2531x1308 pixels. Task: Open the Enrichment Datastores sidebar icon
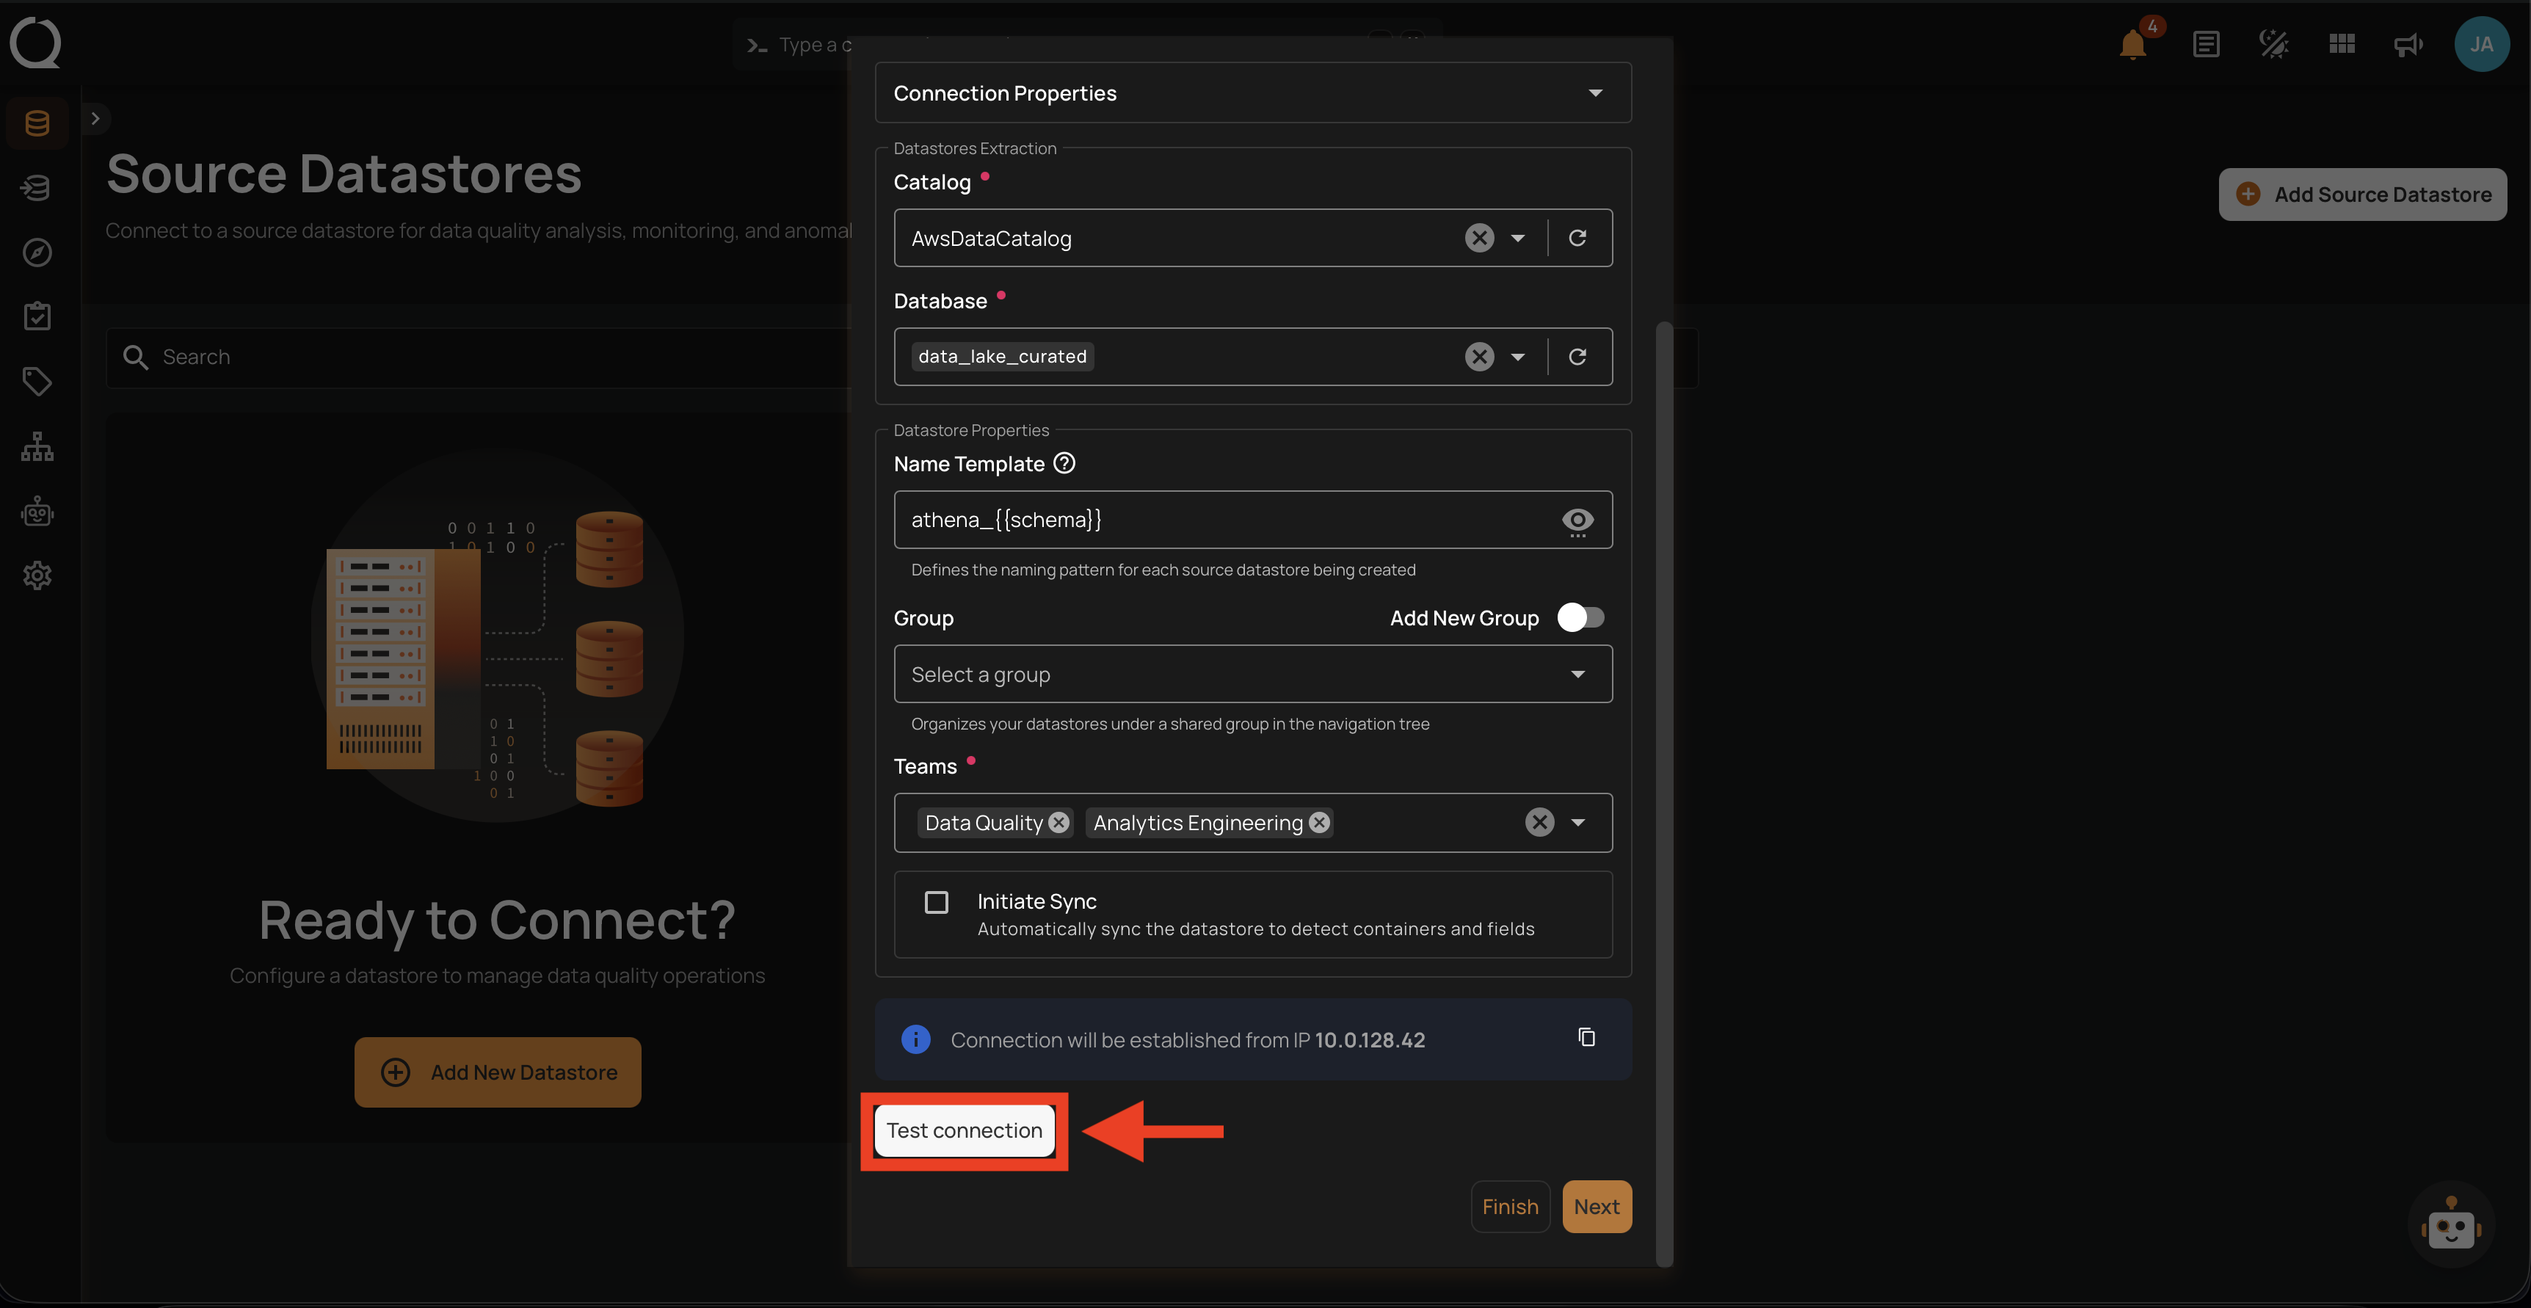coord(37,188)
